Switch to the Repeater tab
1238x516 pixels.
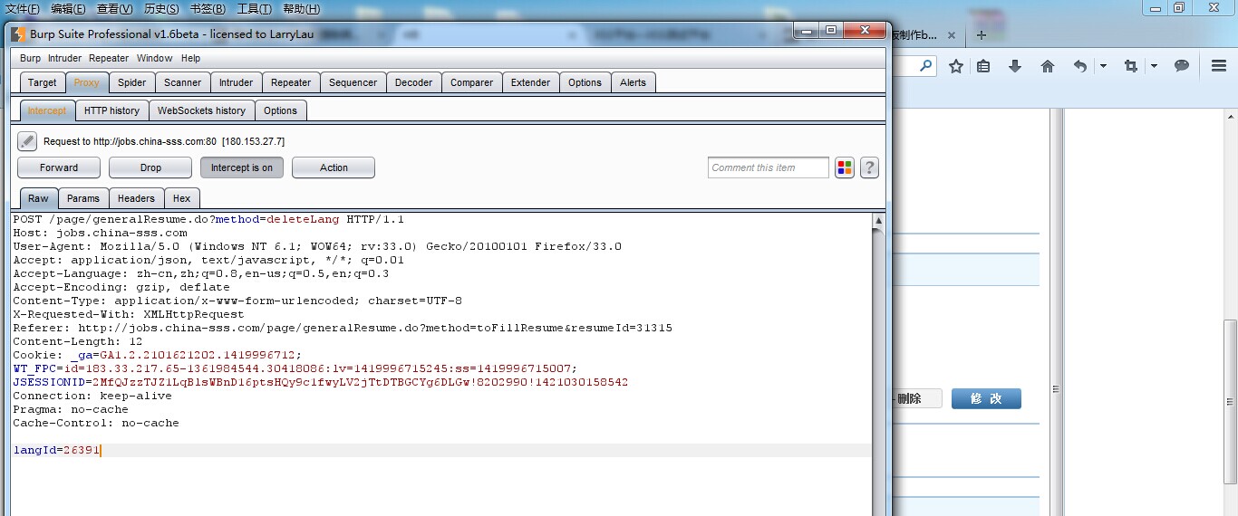(291, 82)
